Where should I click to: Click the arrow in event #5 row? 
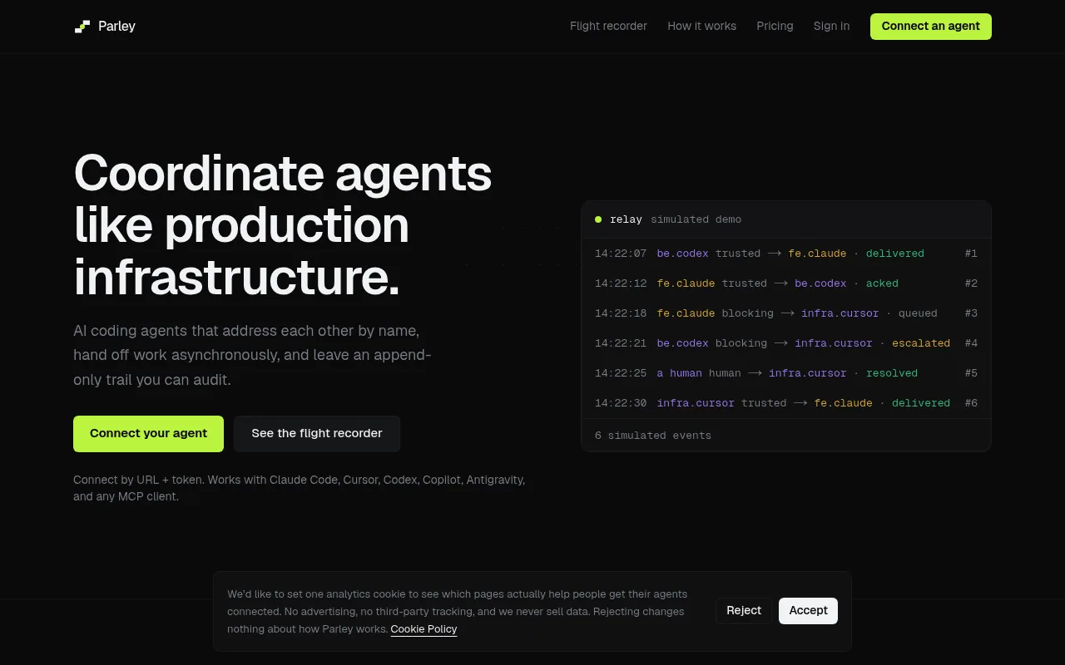point(755,373)
